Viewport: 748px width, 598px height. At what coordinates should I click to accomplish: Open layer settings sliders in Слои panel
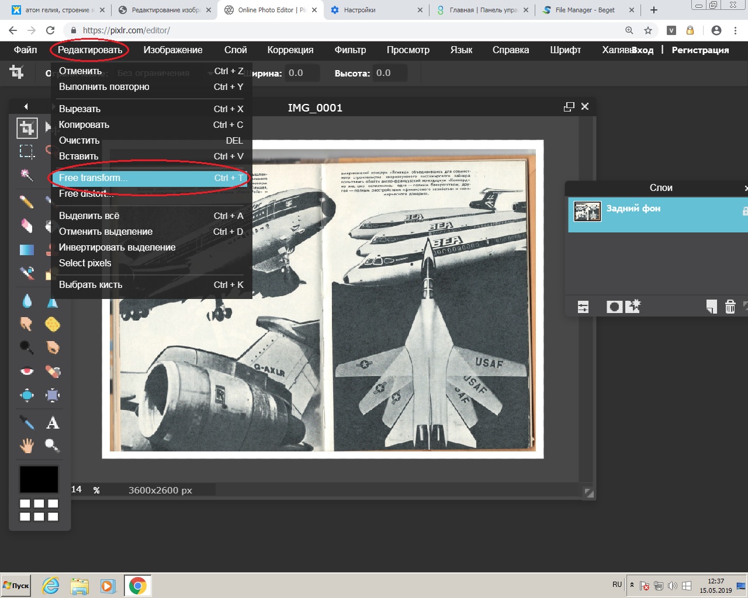coord(583,307)
